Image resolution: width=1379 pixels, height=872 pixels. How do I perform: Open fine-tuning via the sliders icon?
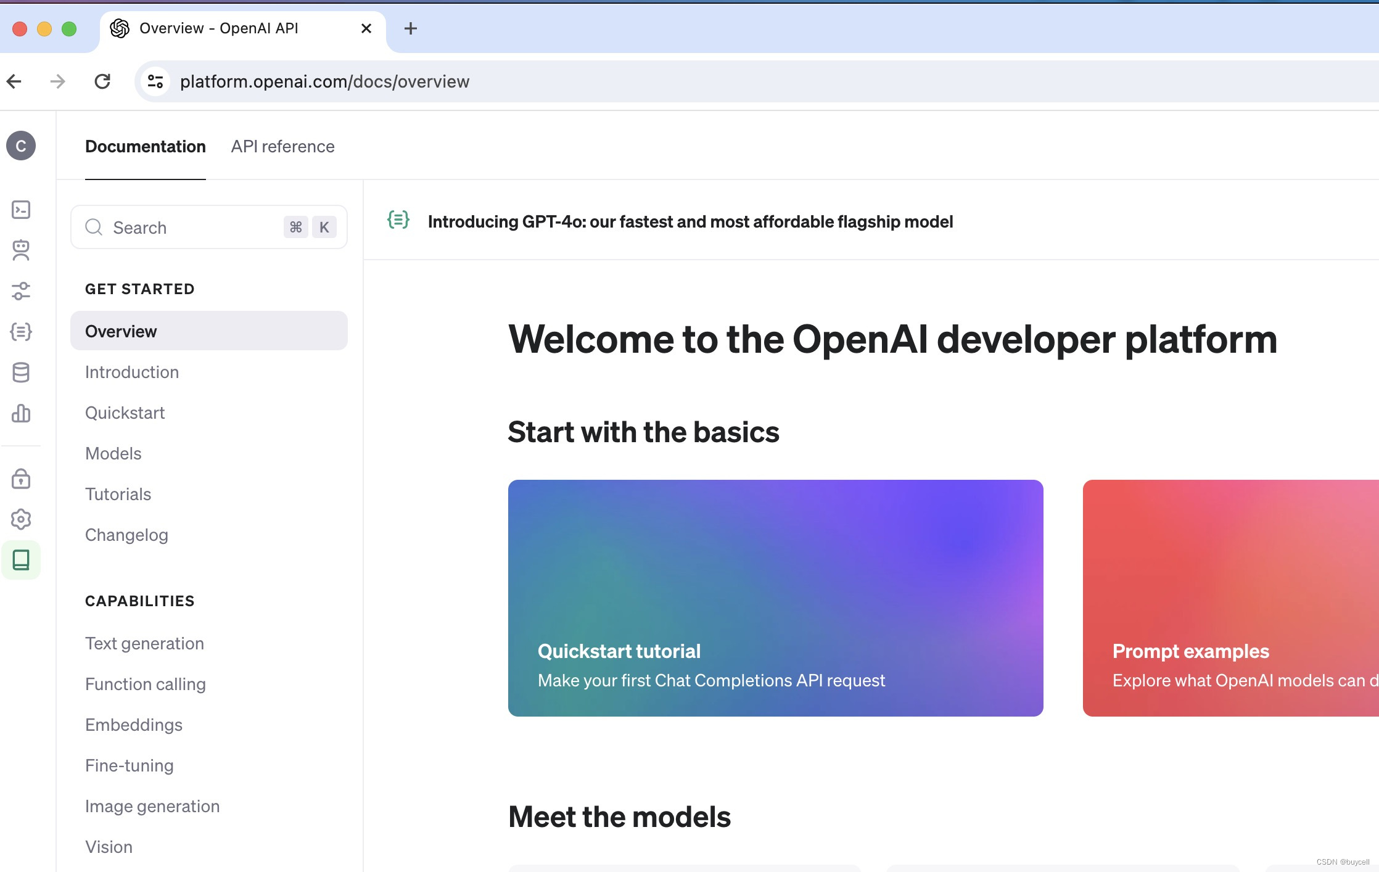[x=21, y=291]
